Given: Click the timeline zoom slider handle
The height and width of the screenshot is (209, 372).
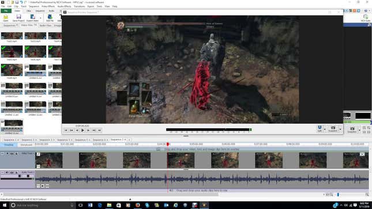Looking at the screenshot, I should click(x=338, y=195).
